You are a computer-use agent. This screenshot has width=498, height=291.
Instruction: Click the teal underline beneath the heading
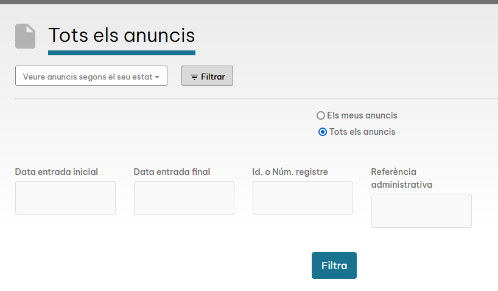click(x=122, y=53)
